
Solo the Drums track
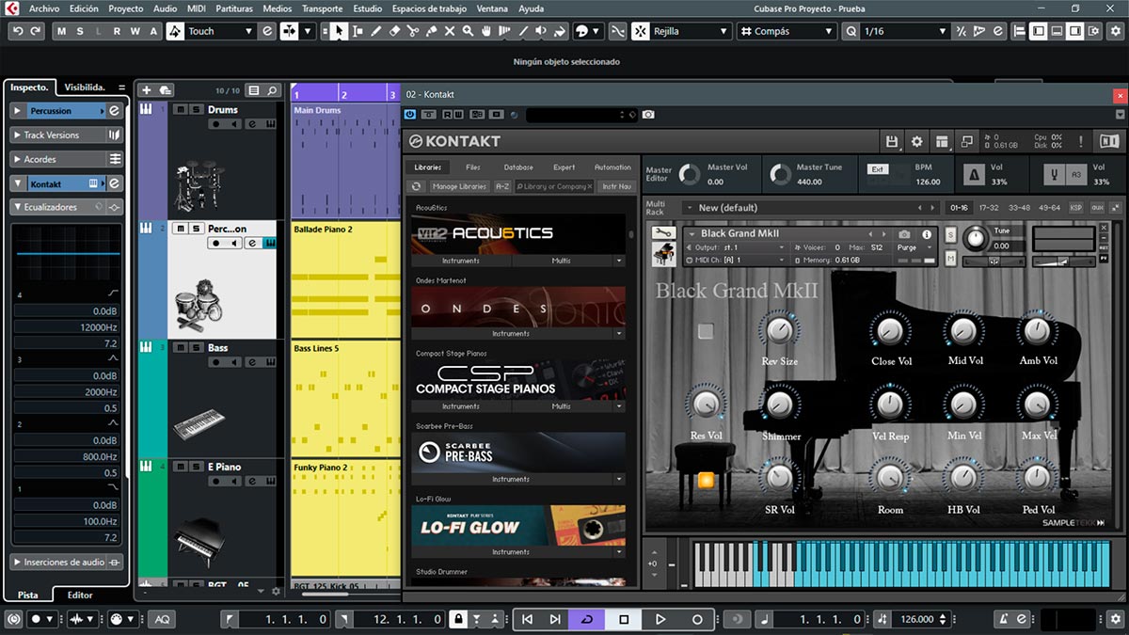196,109
